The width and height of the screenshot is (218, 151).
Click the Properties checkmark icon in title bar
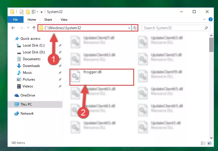[x=22, y=12]
